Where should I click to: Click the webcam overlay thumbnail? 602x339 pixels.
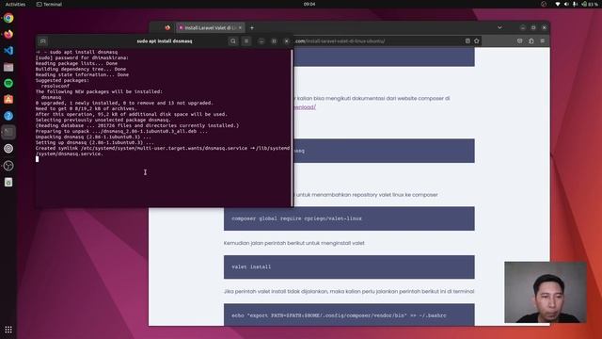pyautogui.click(x=546, y=292)
